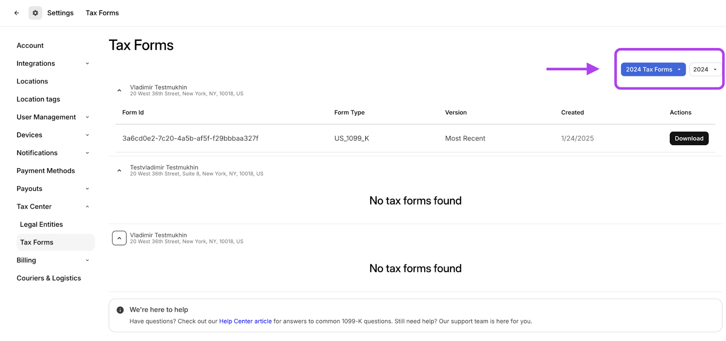Open the Help Center article link
726x341 pixels.
pyautogui.click(x=245, y=322)
